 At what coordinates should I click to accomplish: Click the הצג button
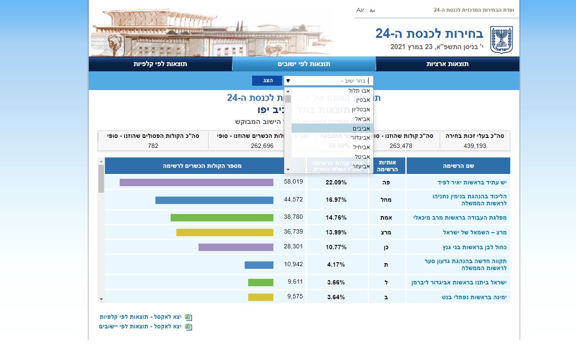click(267, 80)
